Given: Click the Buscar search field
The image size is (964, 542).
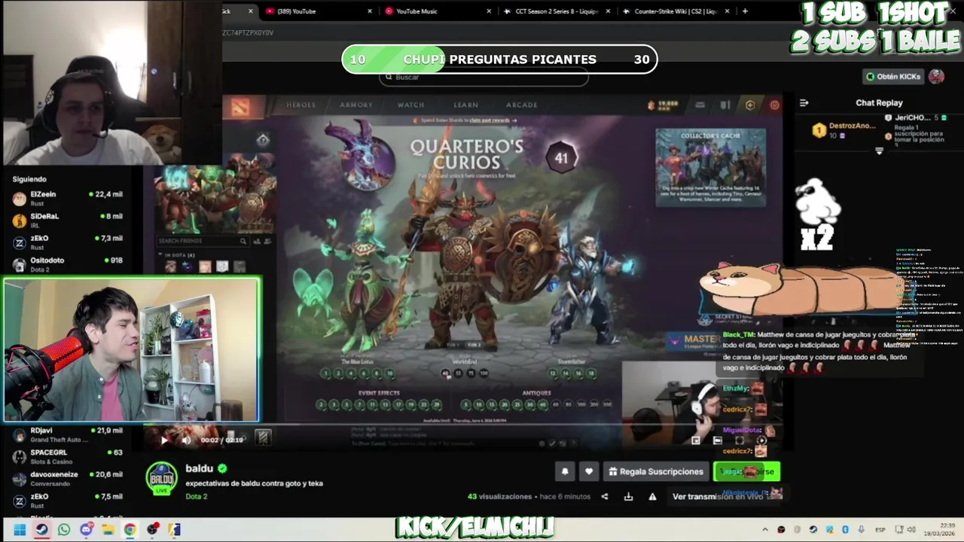Looking at the screenshot, I should pyautogui.click(x=484, y=77).
